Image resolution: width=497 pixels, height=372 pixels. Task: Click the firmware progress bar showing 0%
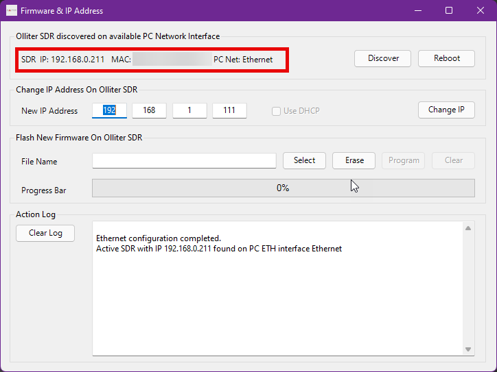tap(283, 188)
